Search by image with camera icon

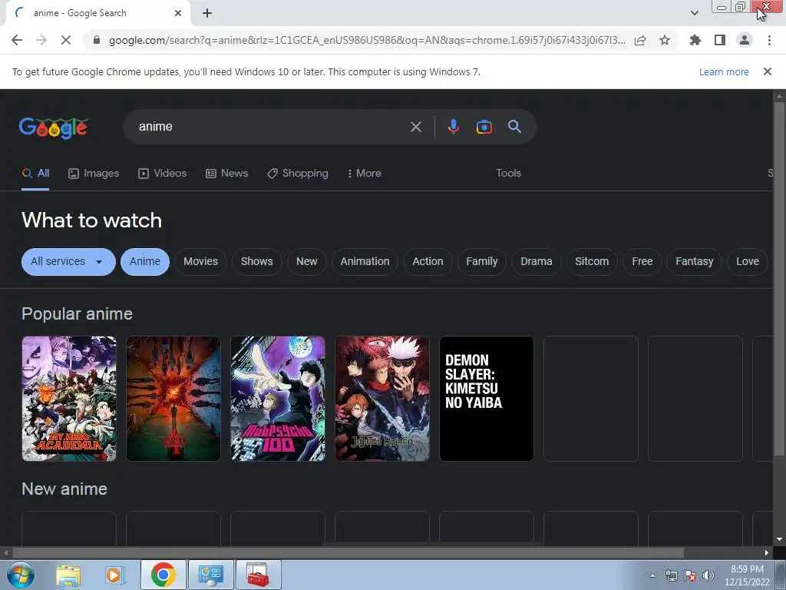click(x=484, y=127)
